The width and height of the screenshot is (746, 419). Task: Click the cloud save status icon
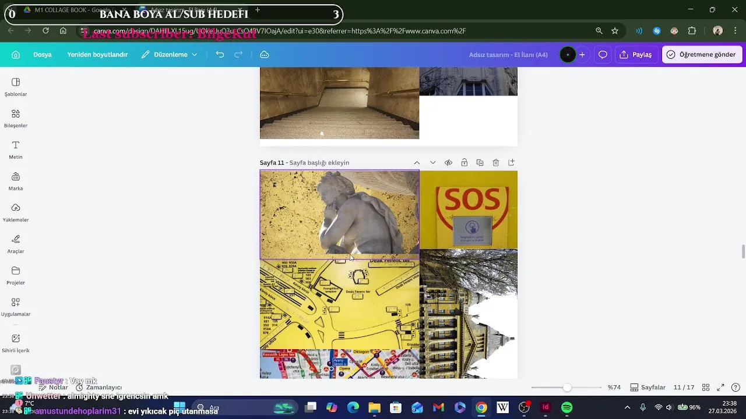264,55
